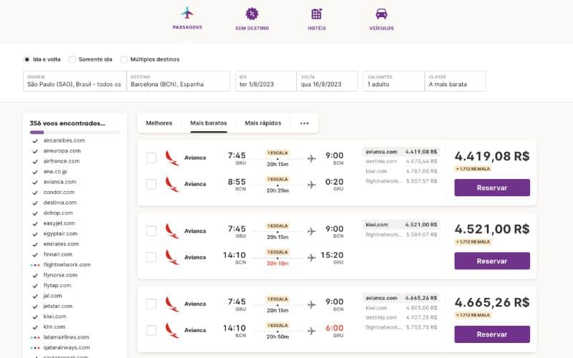Click finnair.com in provider list
Image resolution: width=573 pixels, height=358 pixels.
pos(58,254)
